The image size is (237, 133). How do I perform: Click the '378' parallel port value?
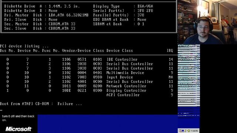(141, 15)
